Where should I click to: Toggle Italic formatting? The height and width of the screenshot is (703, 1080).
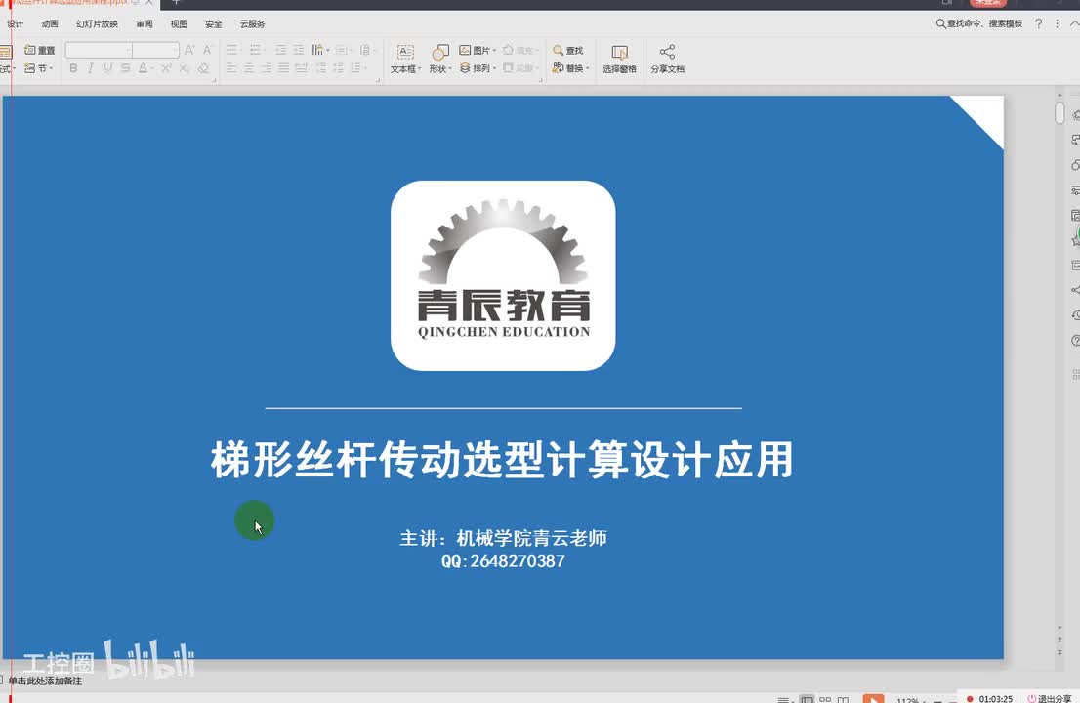coord(90,68)
